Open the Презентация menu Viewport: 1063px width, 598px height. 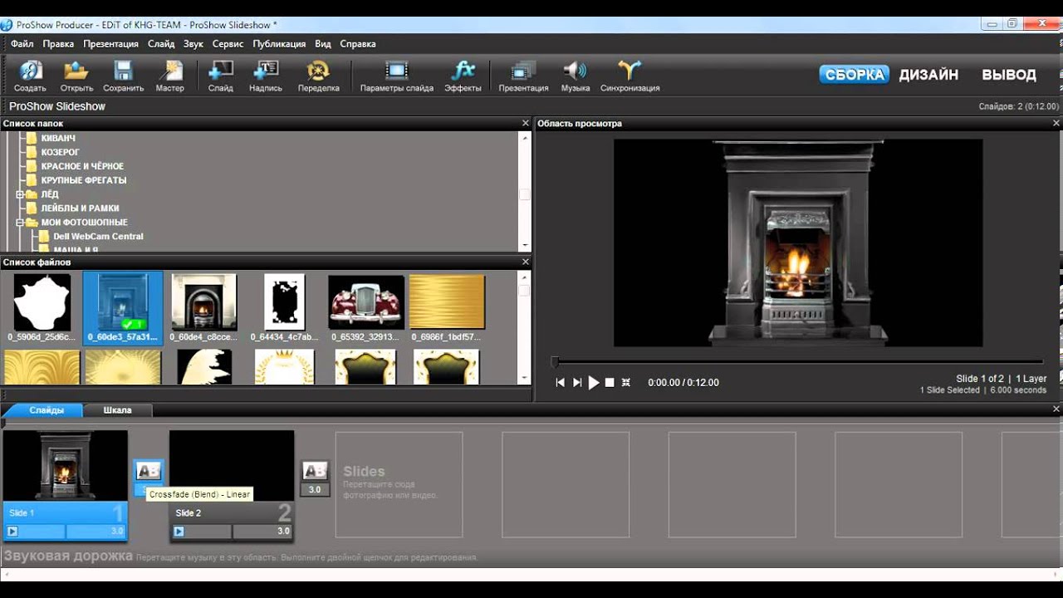[x=110, y=44]
